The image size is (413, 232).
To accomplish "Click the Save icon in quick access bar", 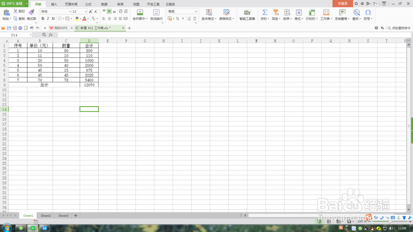I will tap(9, 28).
